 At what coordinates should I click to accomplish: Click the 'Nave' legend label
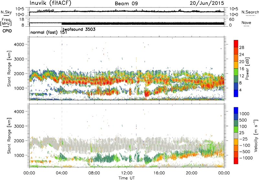(x=246, y=23)
